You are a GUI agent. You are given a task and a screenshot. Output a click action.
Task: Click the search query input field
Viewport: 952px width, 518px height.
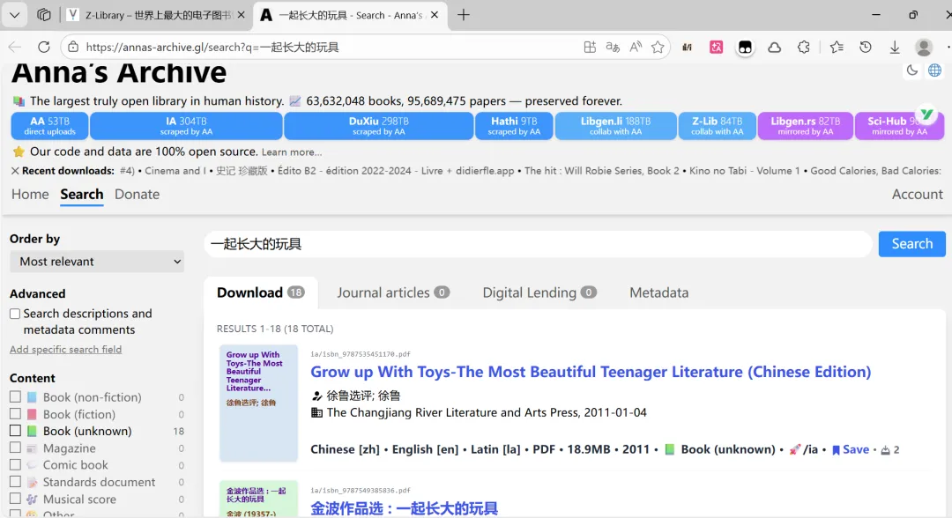538,244
